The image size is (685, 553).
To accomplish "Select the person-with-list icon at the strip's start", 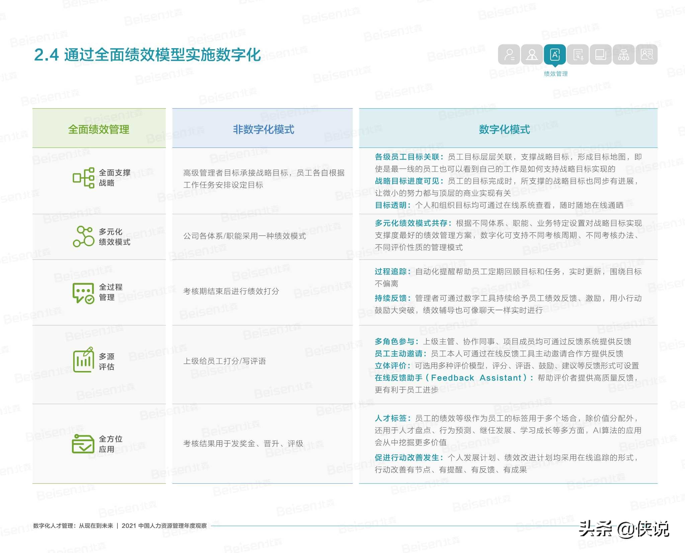I will [509, 55].
